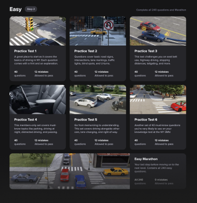
Task: Click the Step 2 badge
Action: coord(31,9)
